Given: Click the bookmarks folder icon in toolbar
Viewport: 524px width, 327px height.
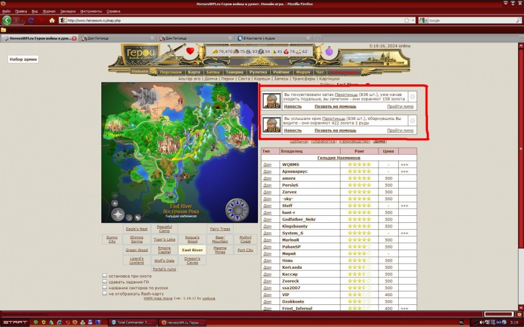Looking at the screenshot, I should (x=3, y=30).
